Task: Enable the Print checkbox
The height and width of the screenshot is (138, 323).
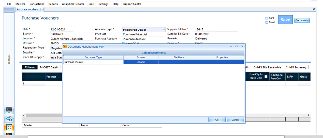Action: pos(267,18)
